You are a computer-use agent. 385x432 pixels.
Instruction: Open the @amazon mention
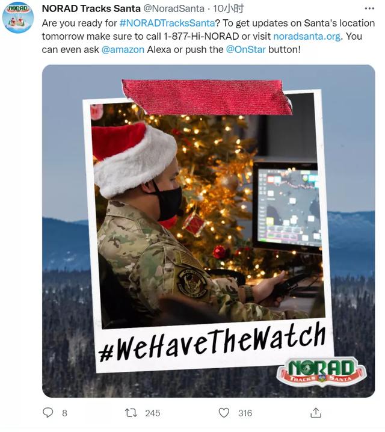[x=123, y=49]
